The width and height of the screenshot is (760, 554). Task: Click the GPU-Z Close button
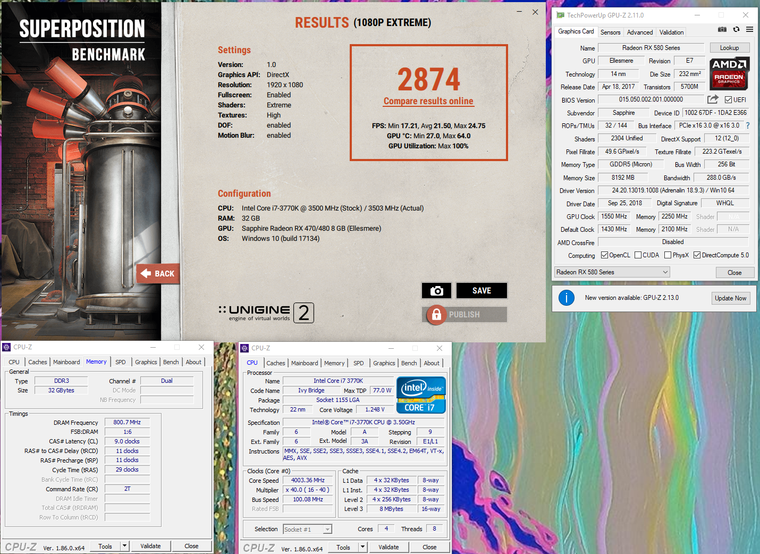(x=734, y=273)
